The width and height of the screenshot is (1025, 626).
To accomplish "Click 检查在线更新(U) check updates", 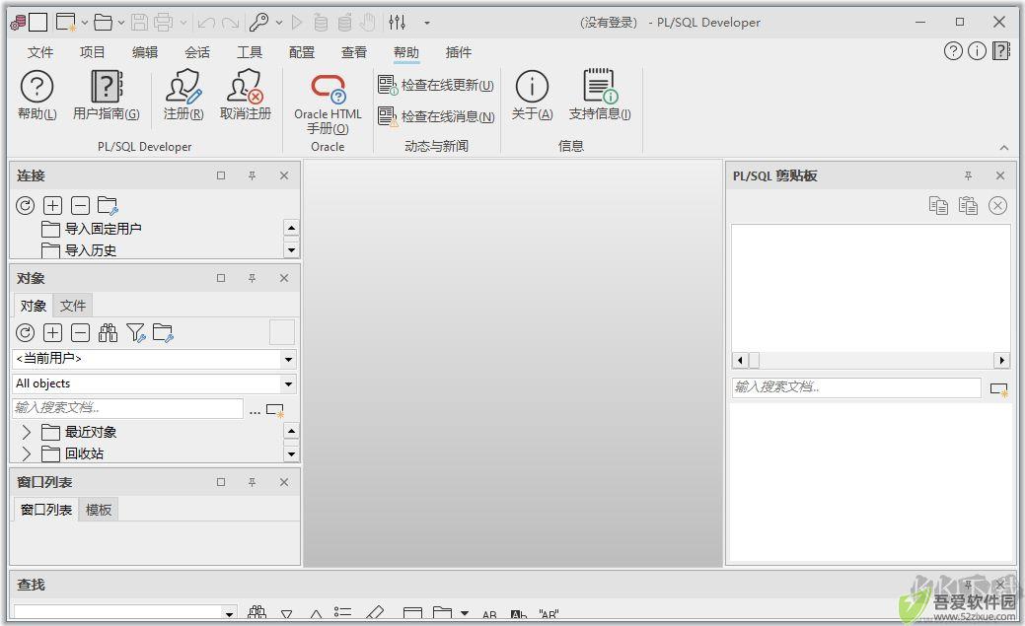I will click(436, 85).
